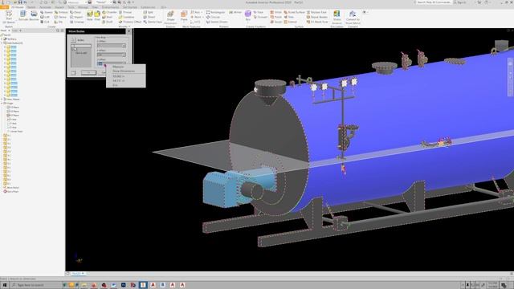Open the Y Offset dropdown arrow

pos(124,55)
